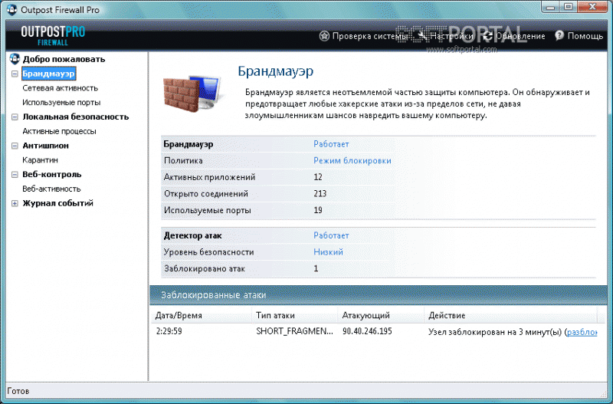Screen dimensions: 613x404
Task: Click the Активных приложений value 12
Action: [318, 177]
